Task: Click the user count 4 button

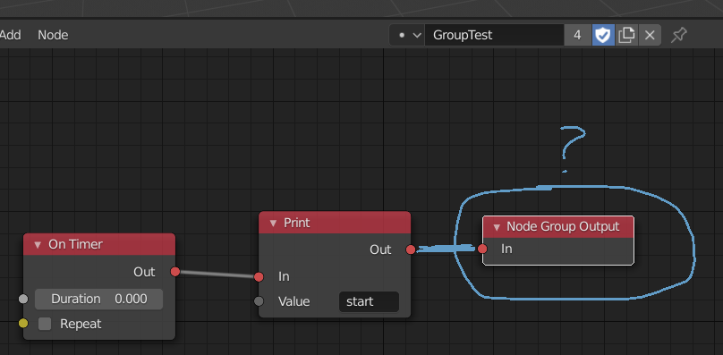Action: [x=578, y=35]
